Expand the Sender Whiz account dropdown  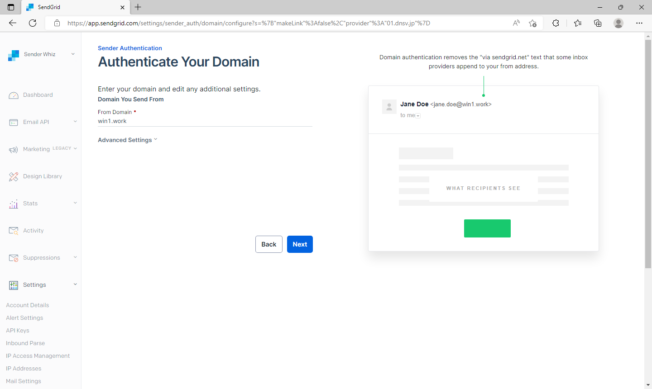73,54
